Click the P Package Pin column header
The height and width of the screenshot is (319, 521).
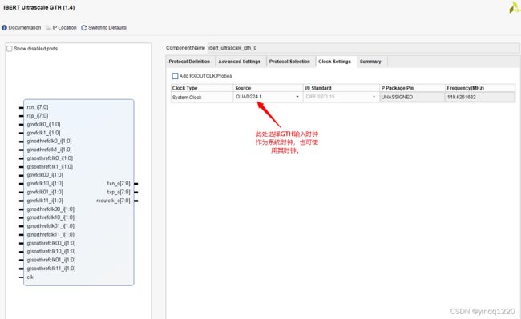tap(412, 88)
